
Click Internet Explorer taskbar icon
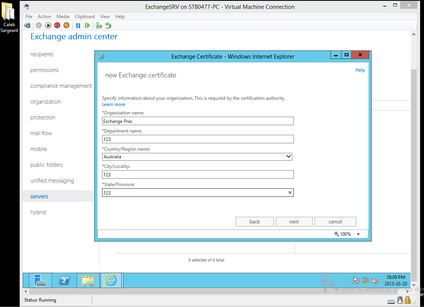click(111, 280)
